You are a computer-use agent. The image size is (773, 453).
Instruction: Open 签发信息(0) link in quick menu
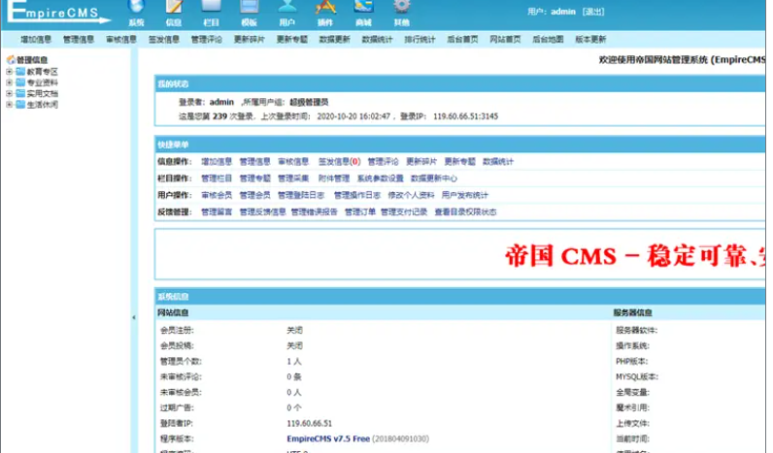coord(339,161)
